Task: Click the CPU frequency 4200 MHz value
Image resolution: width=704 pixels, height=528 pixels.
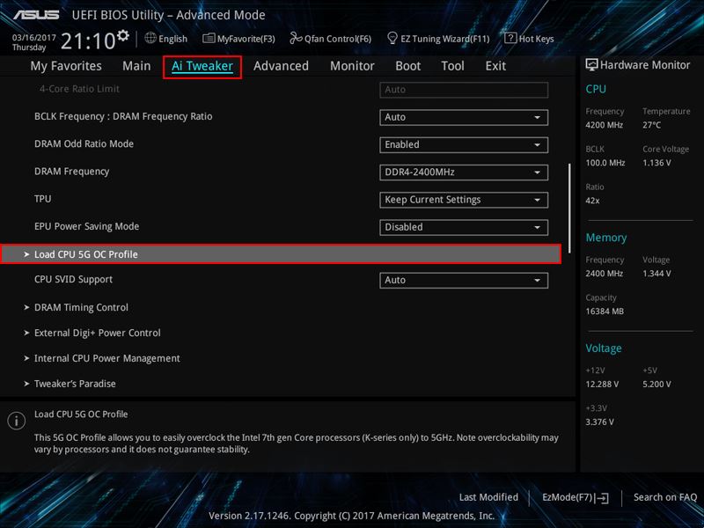Action: [x=604, y=125]
